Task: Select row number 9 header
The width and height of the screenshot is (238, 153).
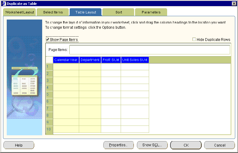Action: point(49,122)
